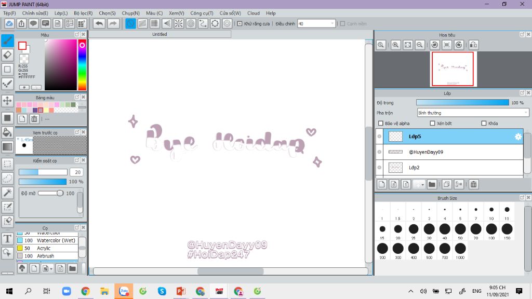This screenshot has height=299, width=532.
Task: Open the Chỉnh sửa(E) menu
Action: click(x=35, y=13)
